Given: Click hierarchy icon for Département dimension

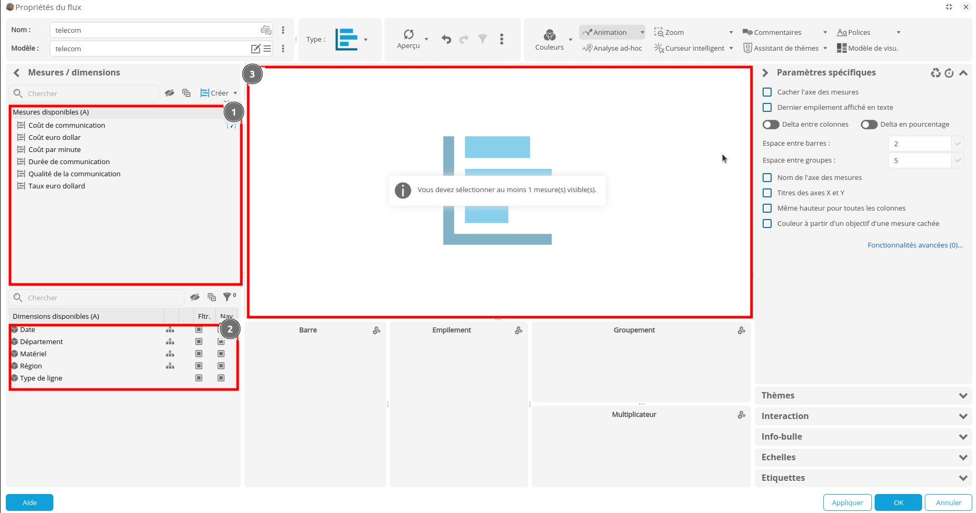Looking at the screenshot, I should point(170,342).
